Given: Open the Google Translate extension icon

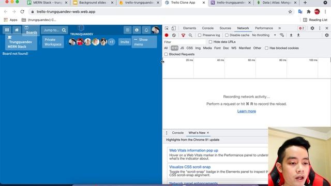Looking at the screenshot, I should [x=300, y=12].
